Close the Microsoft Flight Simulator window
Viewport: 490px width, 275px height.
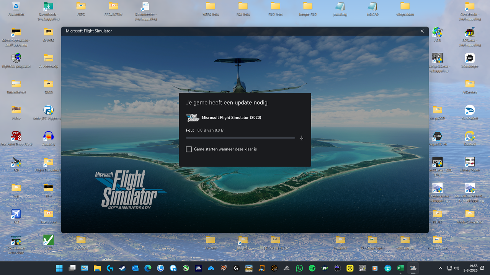[422, 31]
